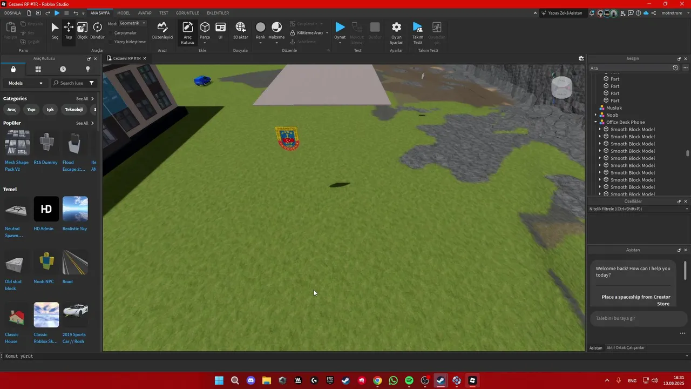Open the Kilitleme Aracı dropdown arrow
691x389 pixels.
tap(327, 33)
